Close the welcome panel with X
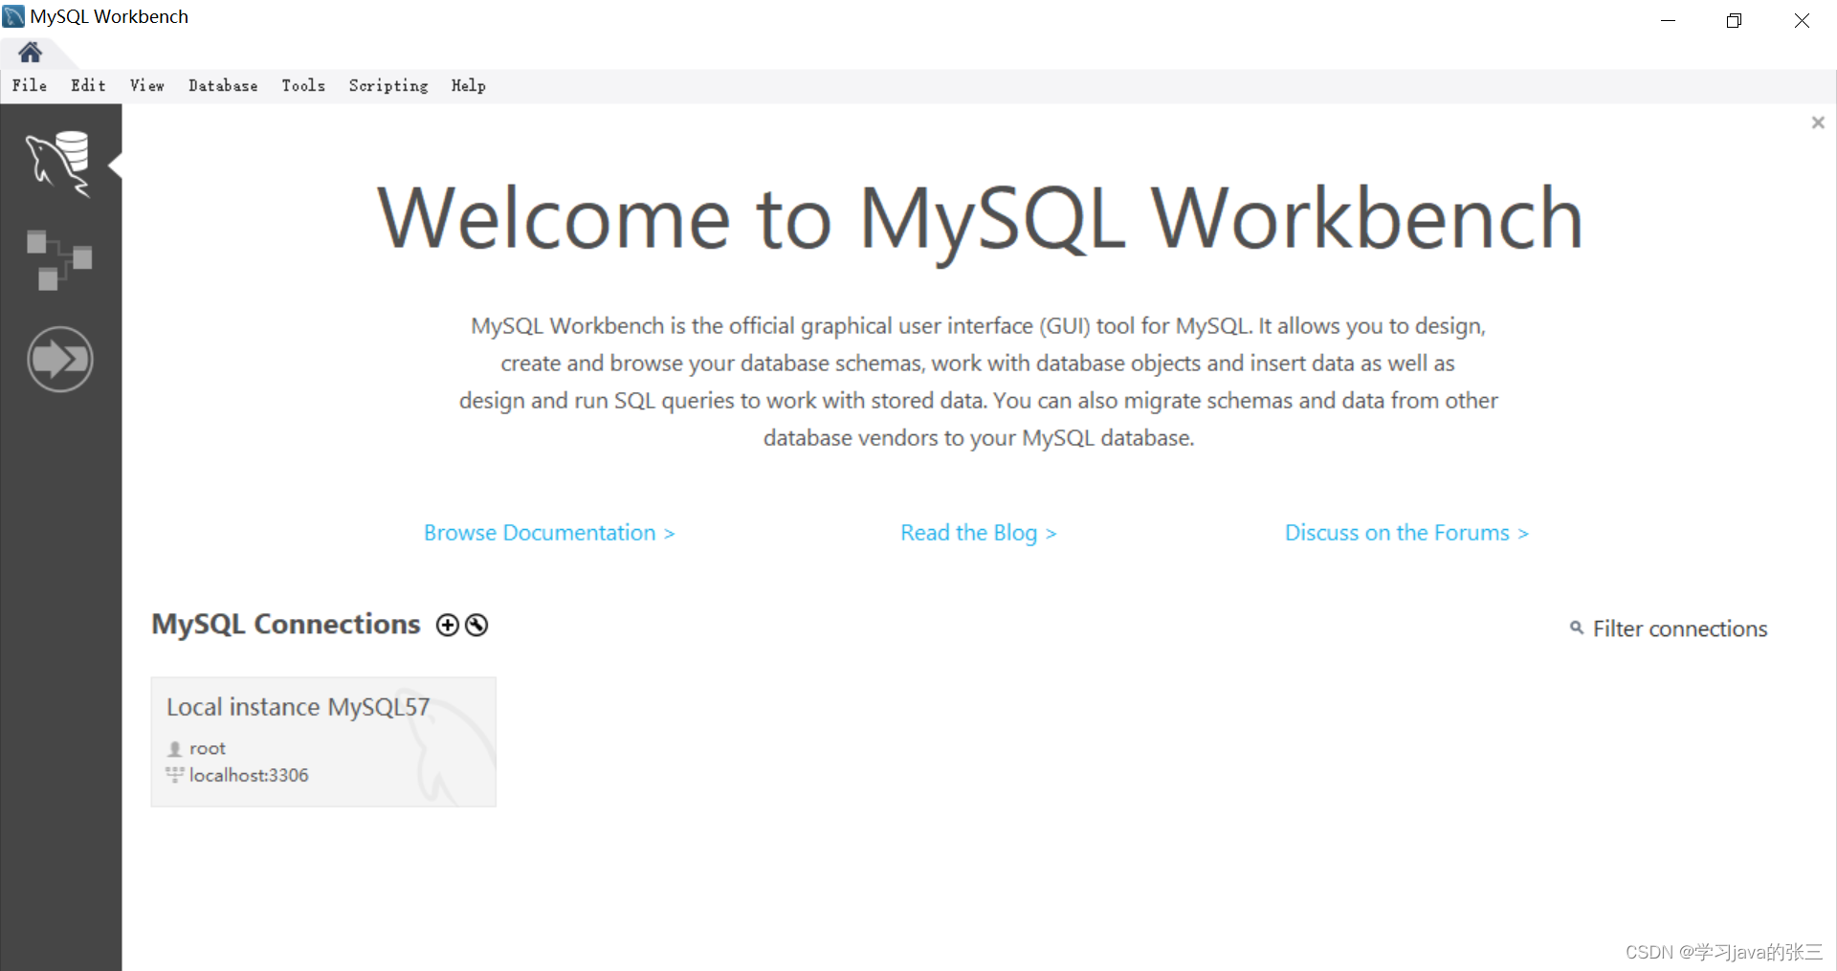The image size is (1837, 971). point(1818,122)
